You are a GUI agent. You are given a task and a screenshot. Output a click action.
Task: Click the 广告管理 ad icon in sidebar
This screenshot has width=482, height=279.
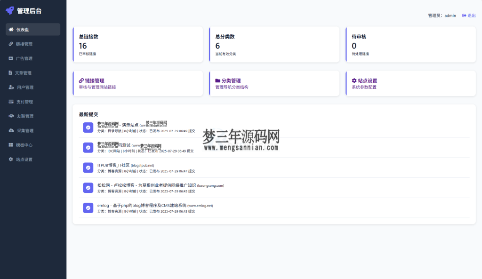pos(10,58)
